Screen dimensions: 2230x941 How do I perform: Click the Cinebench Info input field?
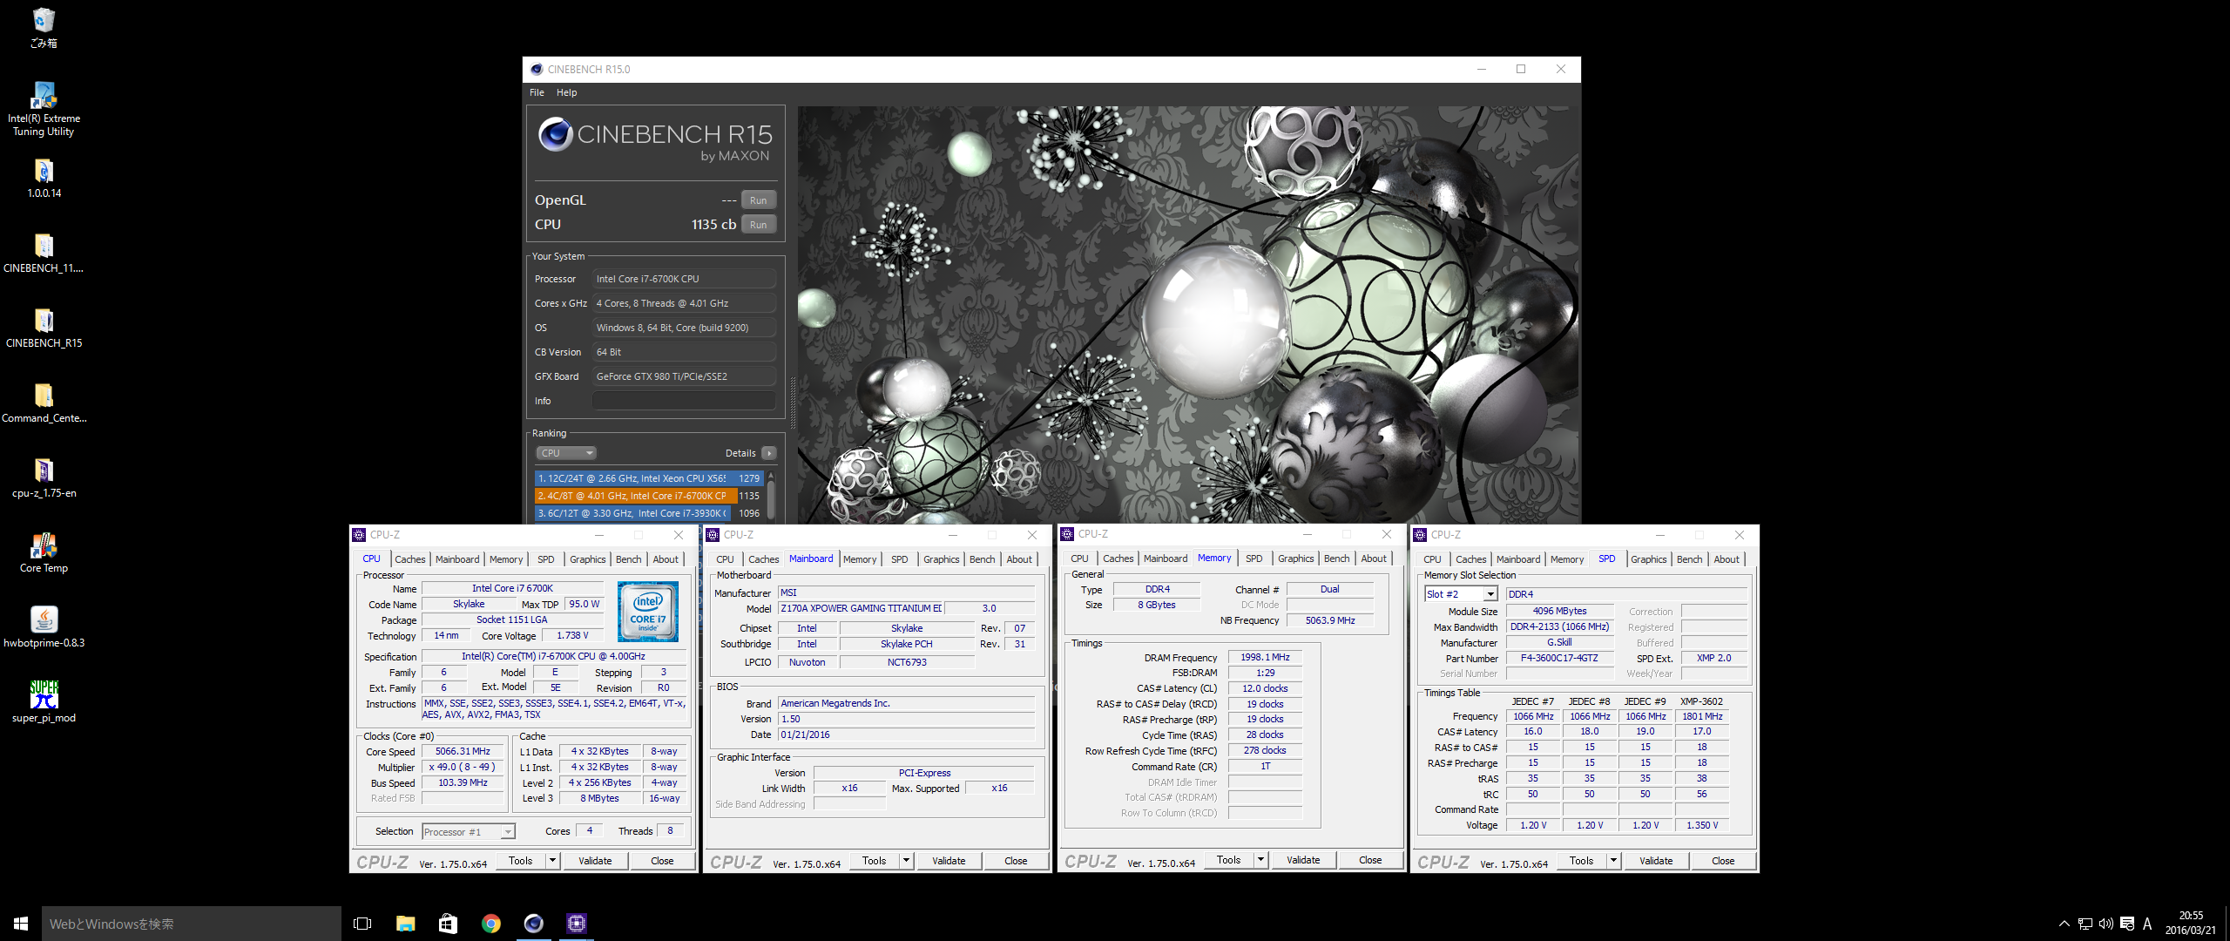684,401
